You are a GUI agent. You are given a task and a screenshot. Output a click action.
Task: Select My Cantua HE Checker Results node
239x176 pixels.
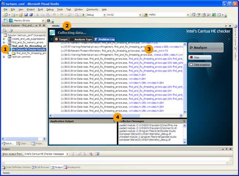coord(29,50)
